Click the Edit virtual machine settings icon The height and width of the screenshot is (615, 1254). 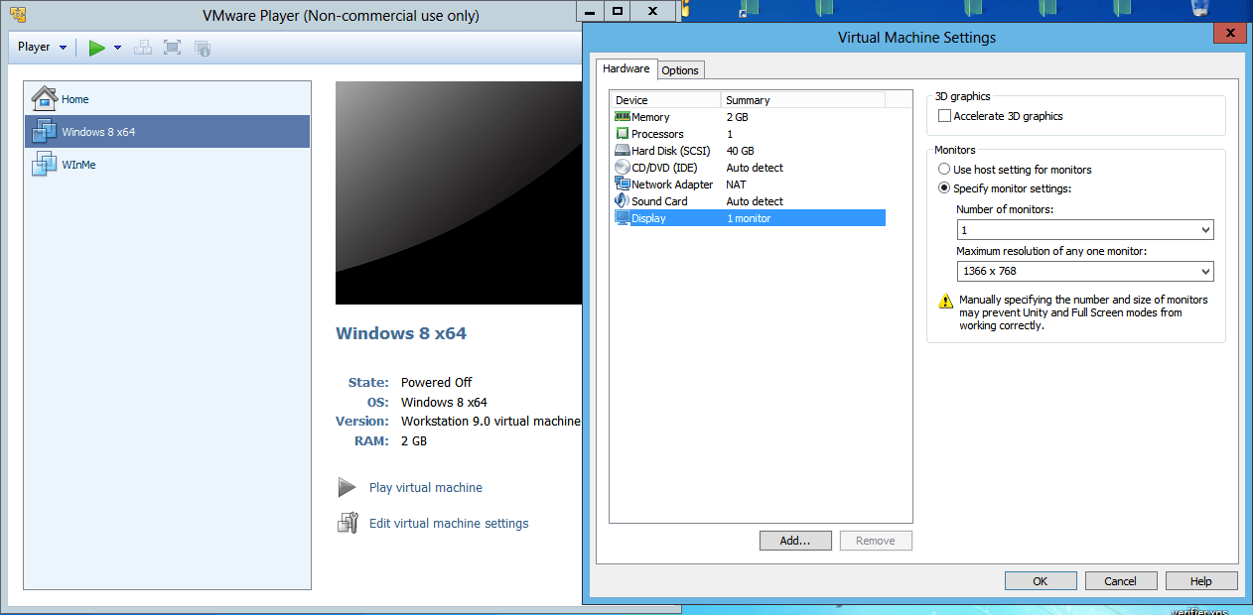pos(348,523)
